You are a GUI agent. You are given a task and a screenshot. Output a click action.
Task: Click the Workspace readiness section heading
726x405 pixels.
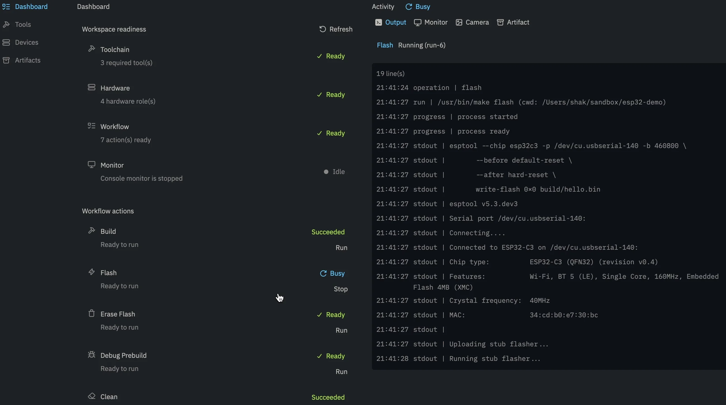(114, 30)
